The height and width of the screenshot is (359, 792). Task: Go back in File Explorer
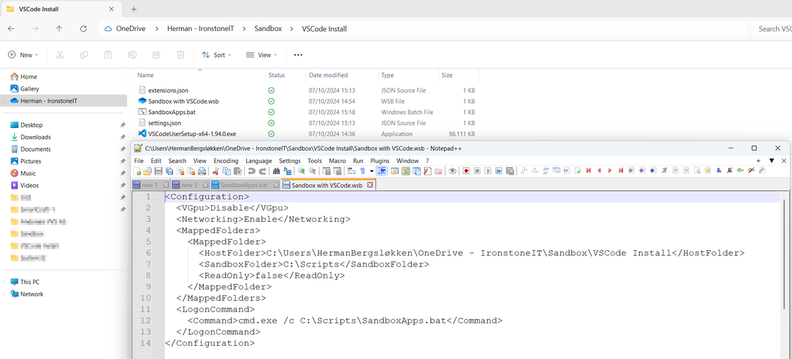pyautogui.click(x=11, y=29)
